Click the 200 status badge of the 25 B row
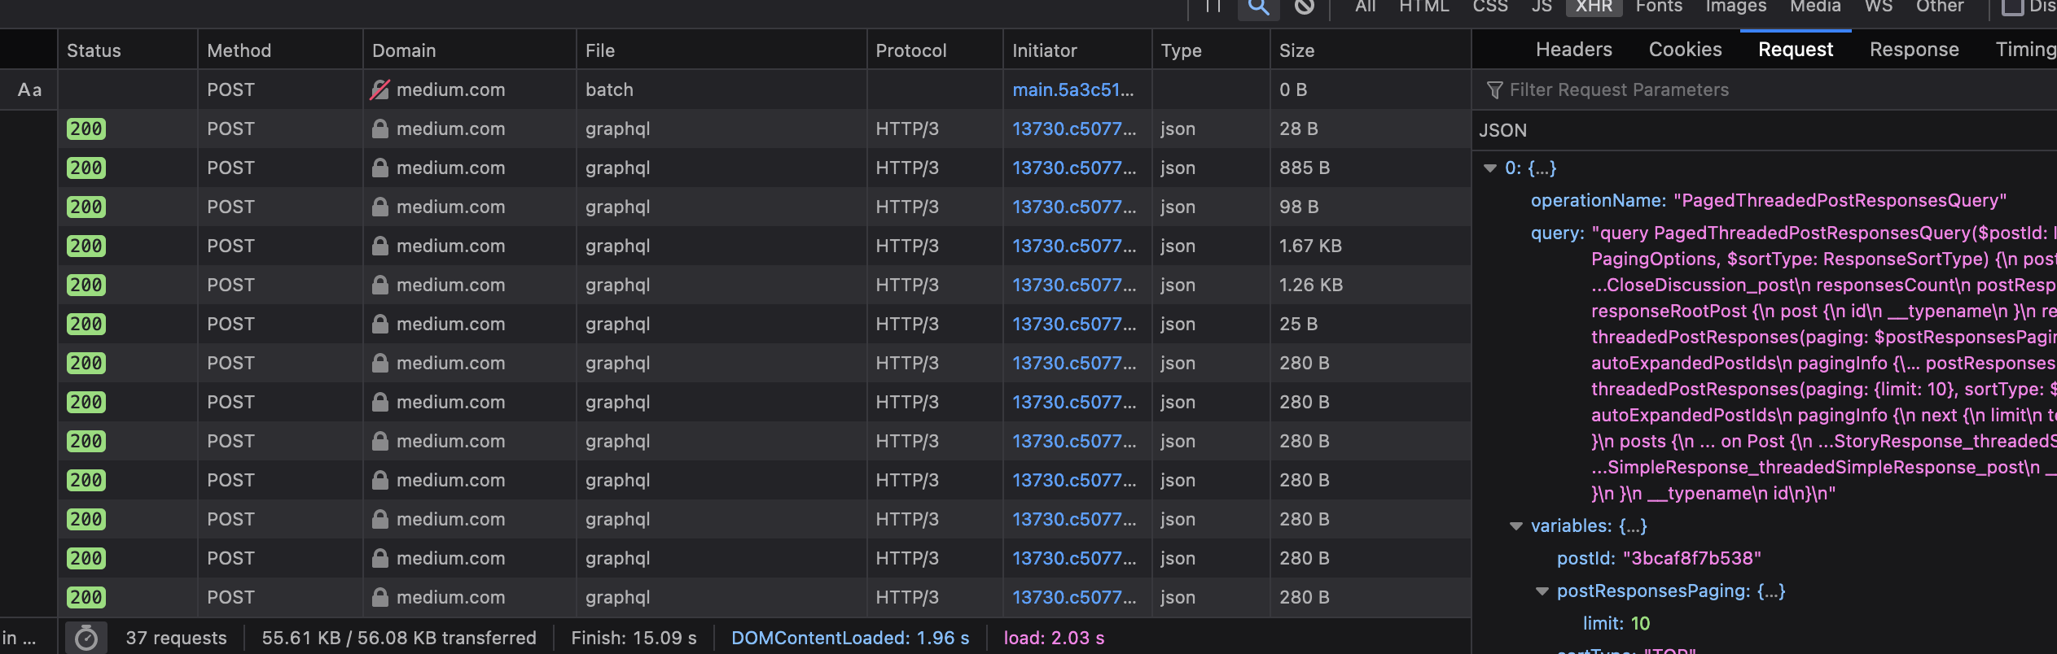 pos(86,324)
